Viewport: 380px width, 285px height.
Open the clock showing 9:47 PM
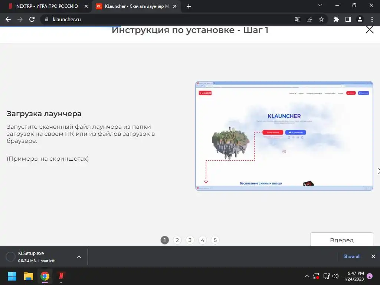(354, 276)
